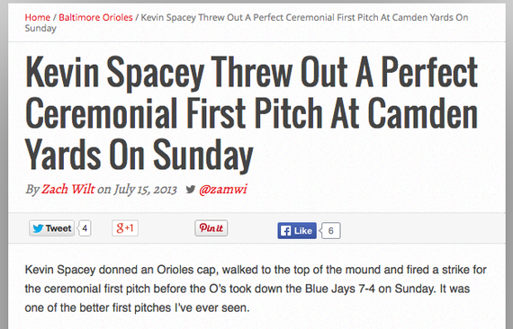
Task: Click the current page title in breadcrumb
Action: (247, 22)
